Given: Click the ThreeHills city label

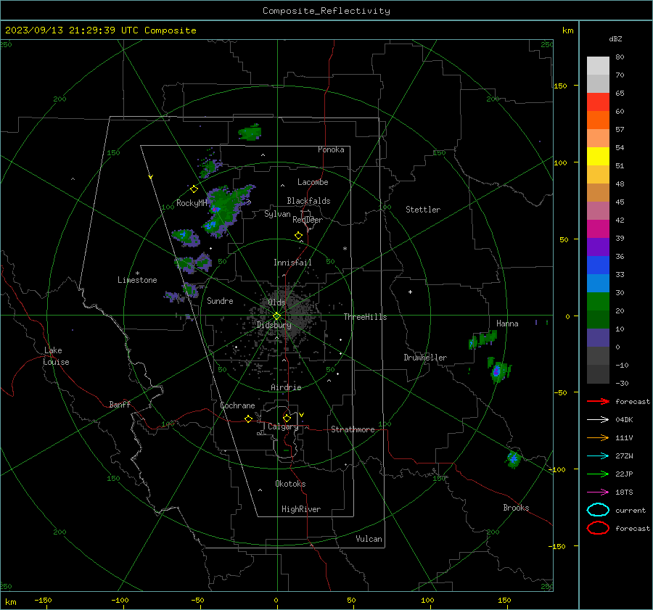Looking at the screenshot, I should tap(365, 317).
